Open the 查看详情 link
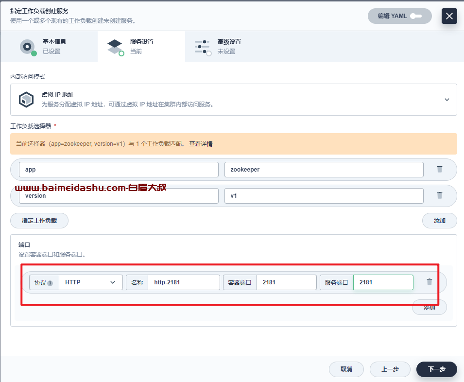This screenshot has height=382, width=464. tap(201, 144)
